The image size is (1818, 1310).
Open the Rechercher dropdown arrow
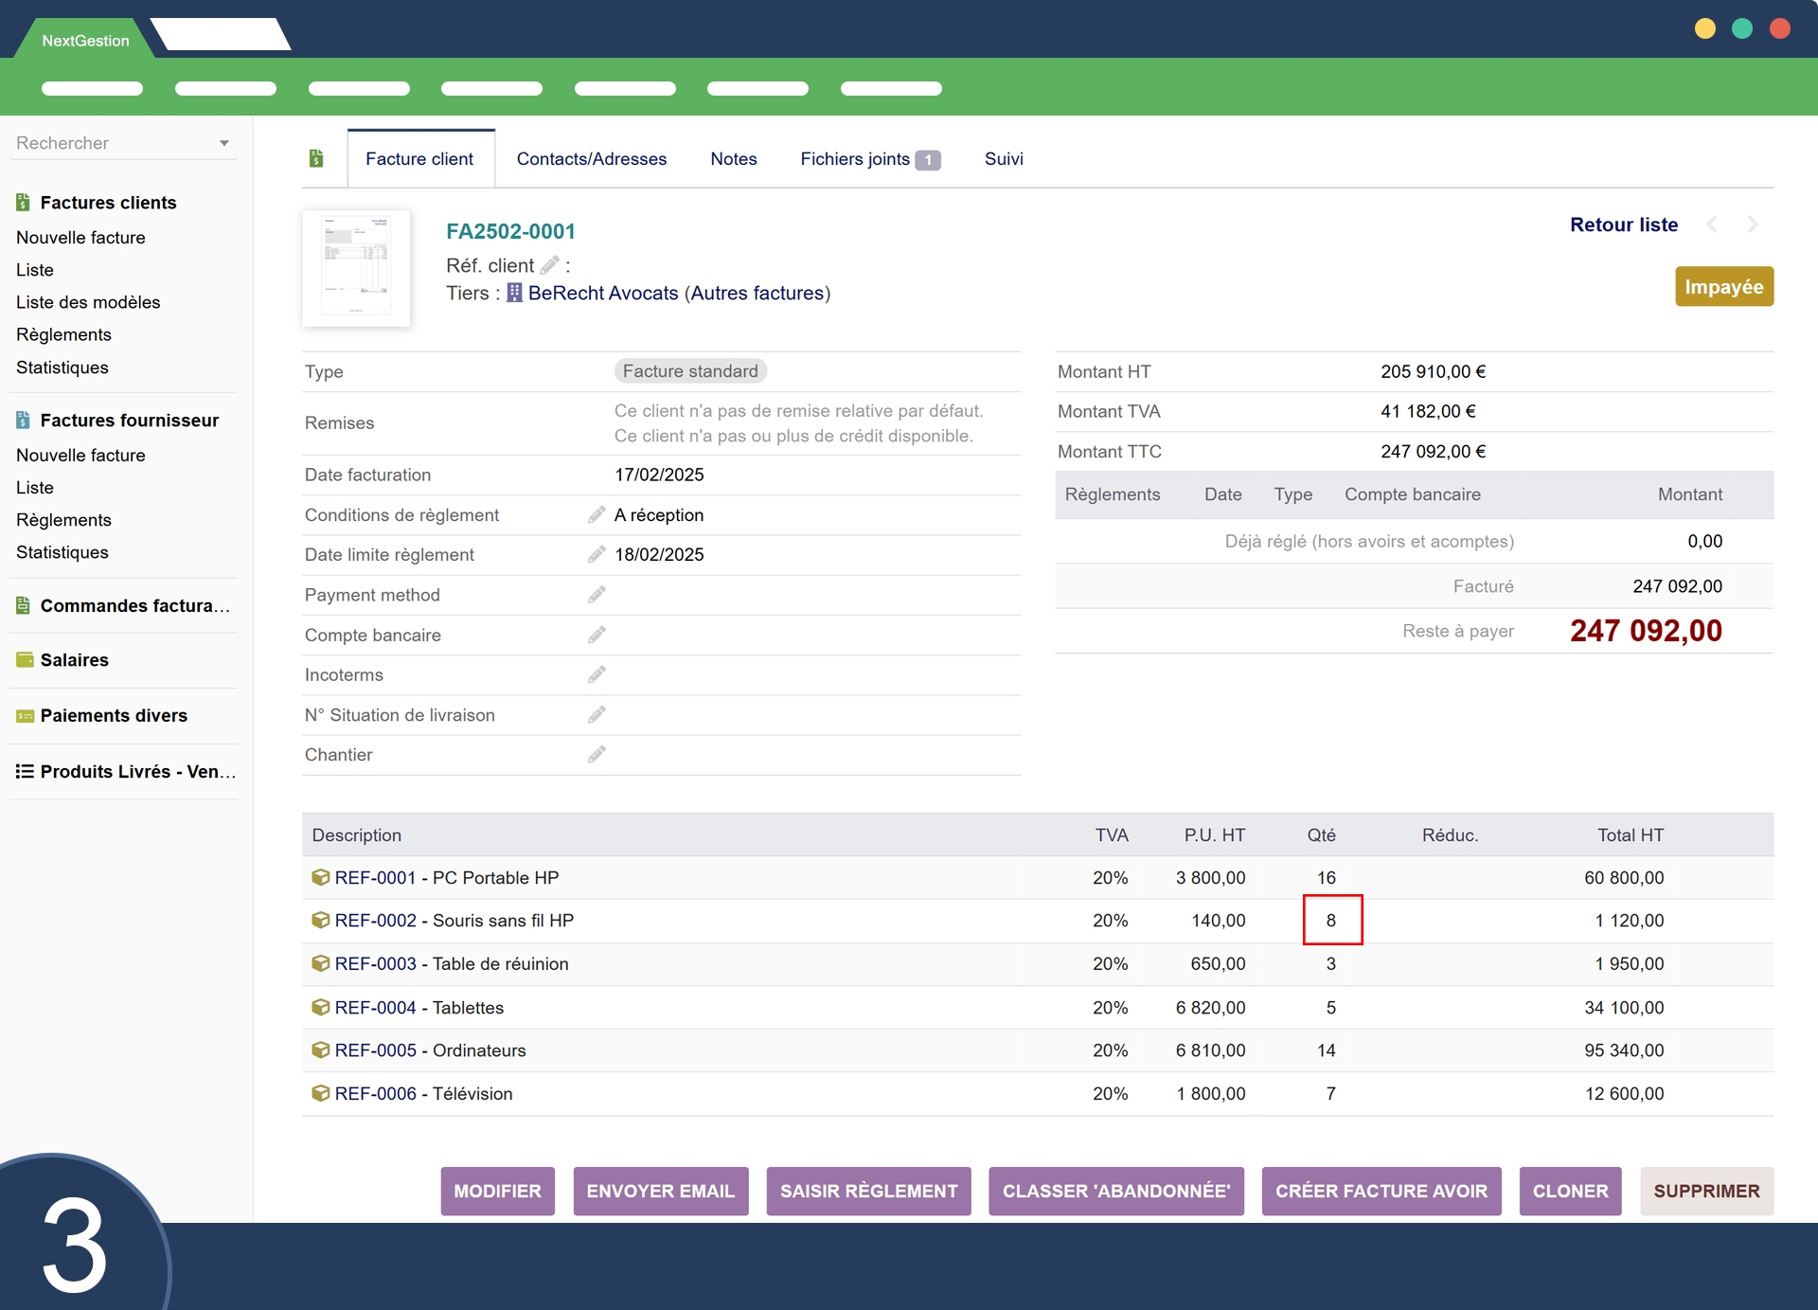[224, 143]
